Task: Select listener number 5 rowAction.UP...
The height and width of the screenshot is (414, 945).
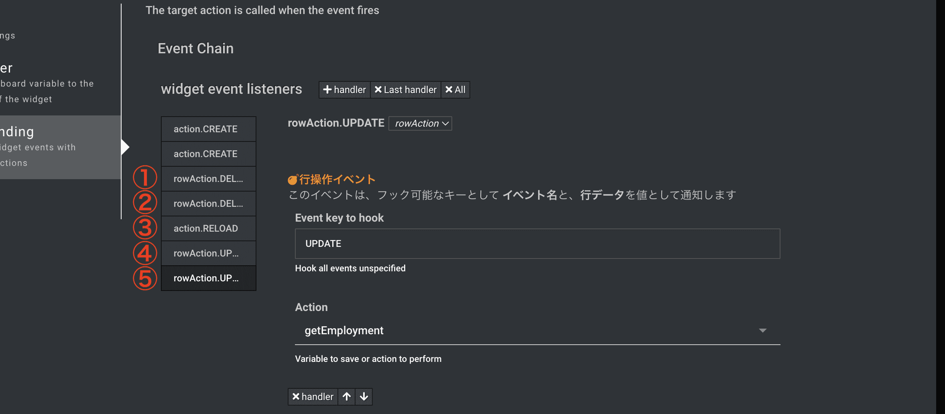Action: tap(209, 278)
